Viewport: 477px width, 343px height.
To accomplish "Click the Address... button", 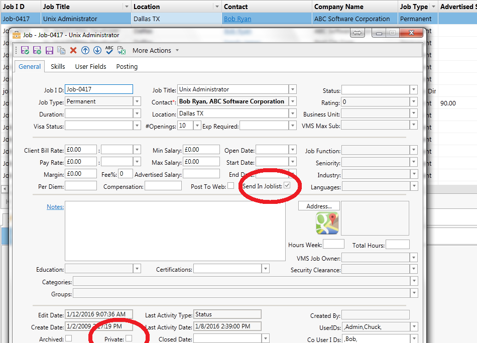I will point(319,206).
